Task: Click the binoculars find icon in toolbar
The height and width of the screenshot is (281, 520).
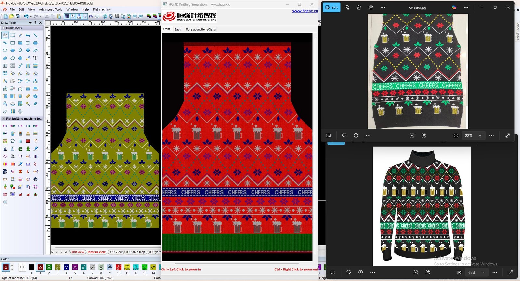Action: pyautogui.click(x=117, y=16)
